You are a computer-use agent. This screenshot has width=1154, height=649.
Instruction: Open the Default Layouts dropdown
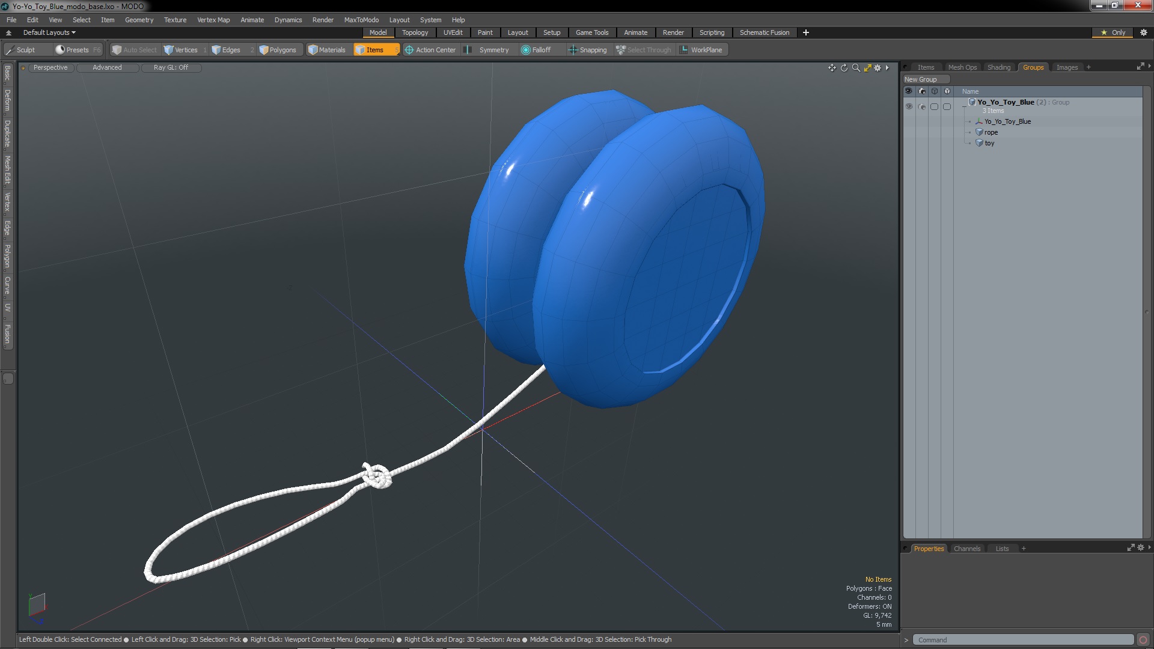tap(49, 32)
